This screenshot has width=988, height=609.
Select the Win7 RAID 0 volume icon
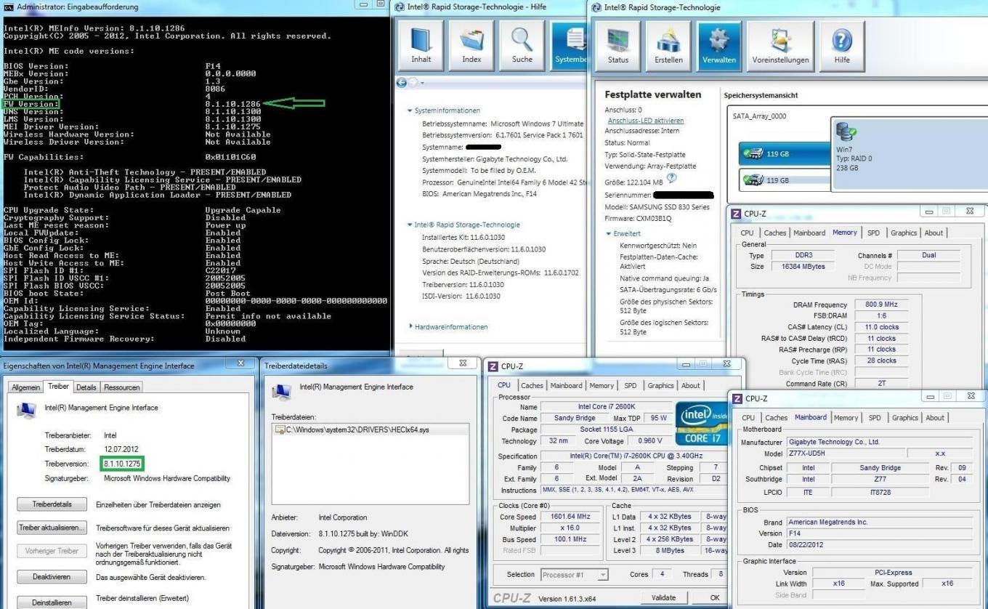[x=846, y=132]
